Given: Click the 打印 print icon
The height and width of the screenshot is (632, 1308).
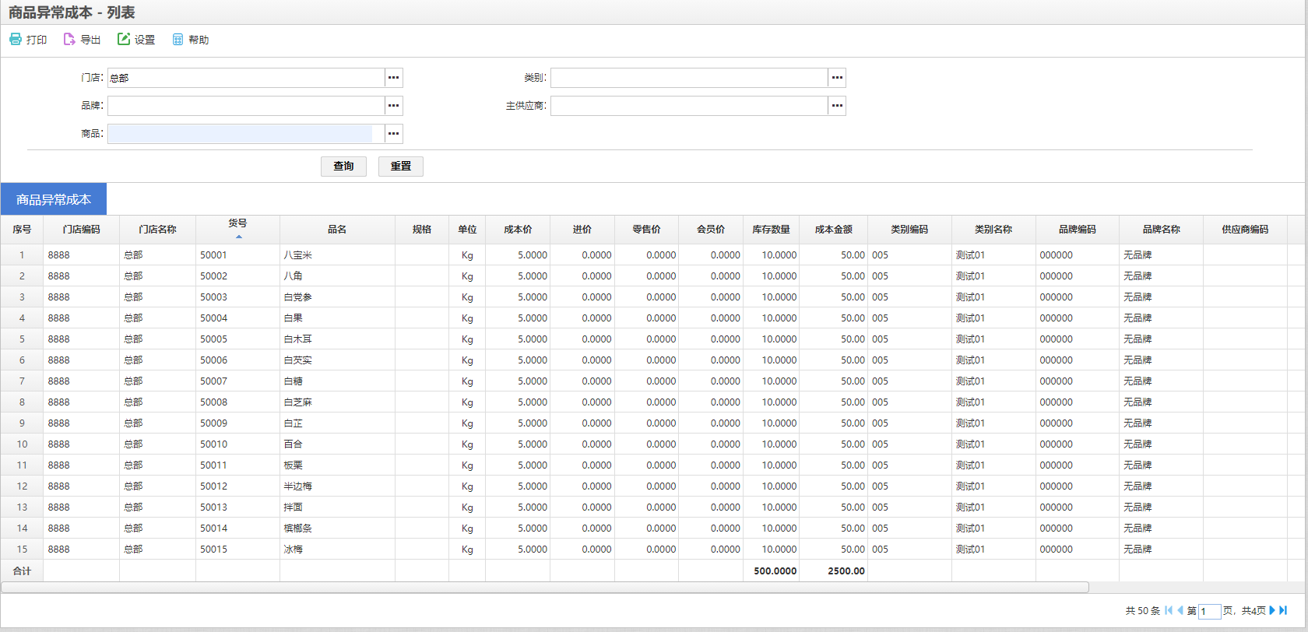Looking at the screenshot, I should tap(16, 39).
